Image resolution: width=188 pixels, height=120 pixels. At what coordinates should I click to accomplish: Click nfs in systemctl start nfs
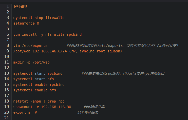[x=51, y=79]
